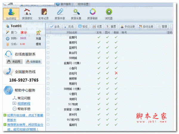Select the 917房产网 row name

pos(73,120)
